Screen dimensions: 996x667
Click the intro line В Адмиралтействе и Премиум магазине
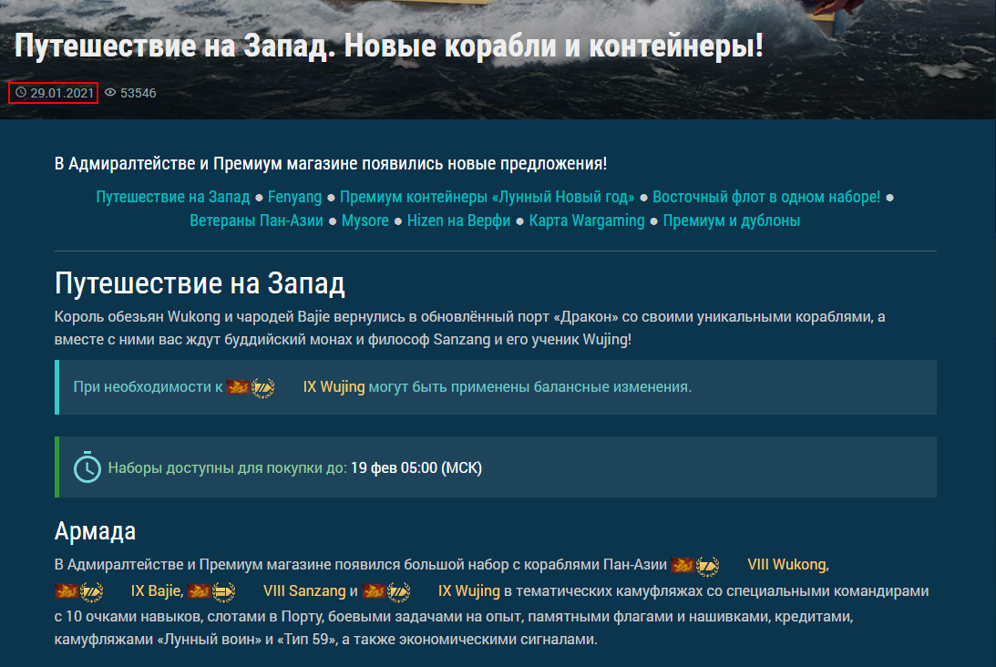330,163
